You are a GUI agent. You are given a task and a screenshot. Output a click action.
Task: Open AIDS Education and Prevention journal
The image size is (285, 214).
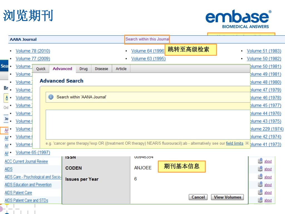28,185
